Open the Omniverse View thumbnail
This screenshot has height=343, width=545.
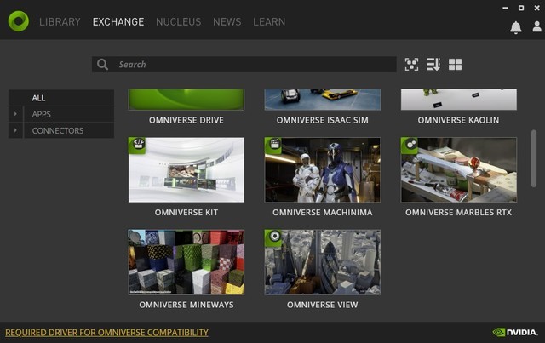tap(323, 262)
